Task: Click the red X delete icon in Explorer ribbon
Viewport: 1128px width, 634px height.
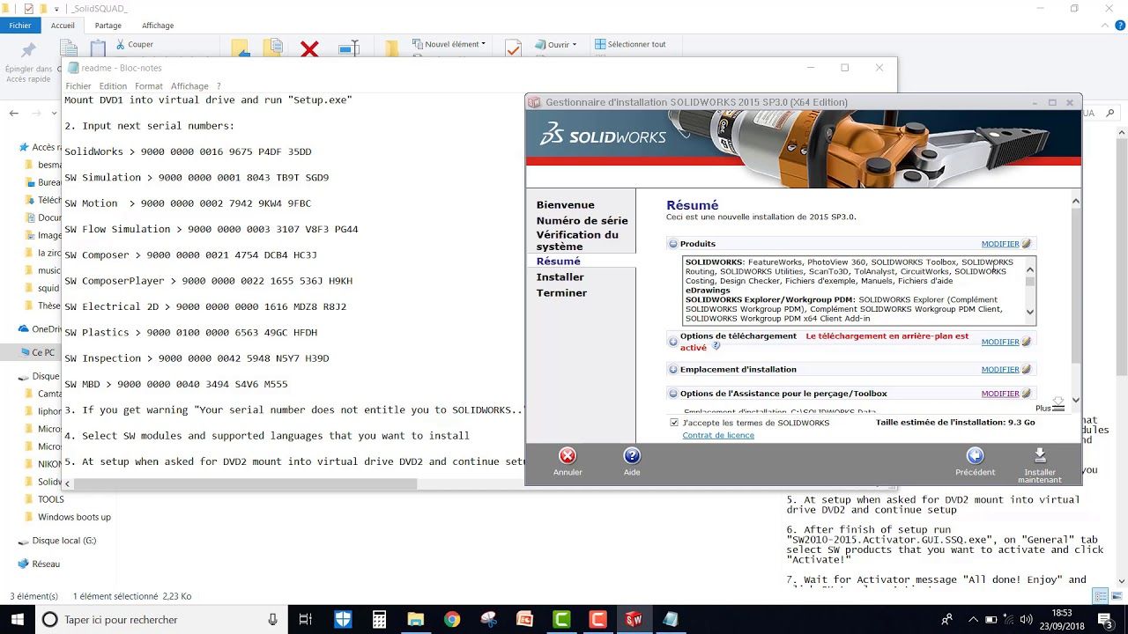Action: tap(309, 49)
